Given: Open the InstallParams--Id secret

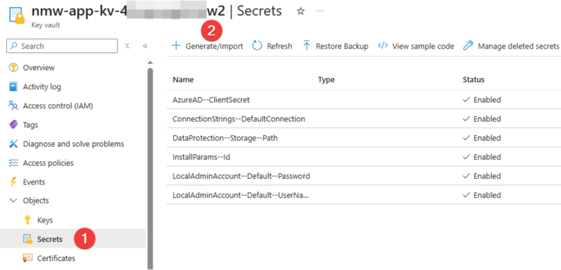Looking at the screenshot, I should click(x=202, y=157).
